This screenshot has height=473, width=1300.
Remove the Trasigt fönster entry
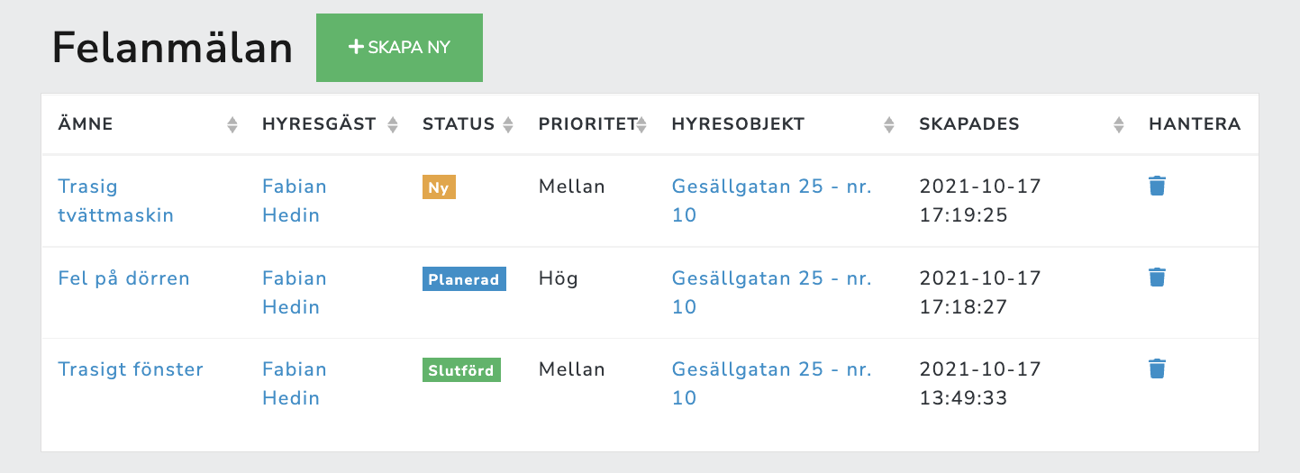pos(1158,368)
